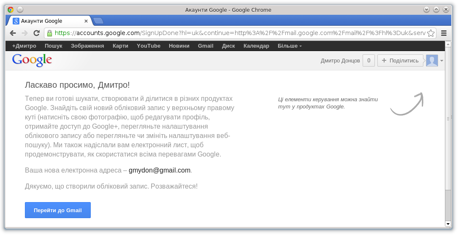Open +Дмитро in the Google bar

pos(24,46)
